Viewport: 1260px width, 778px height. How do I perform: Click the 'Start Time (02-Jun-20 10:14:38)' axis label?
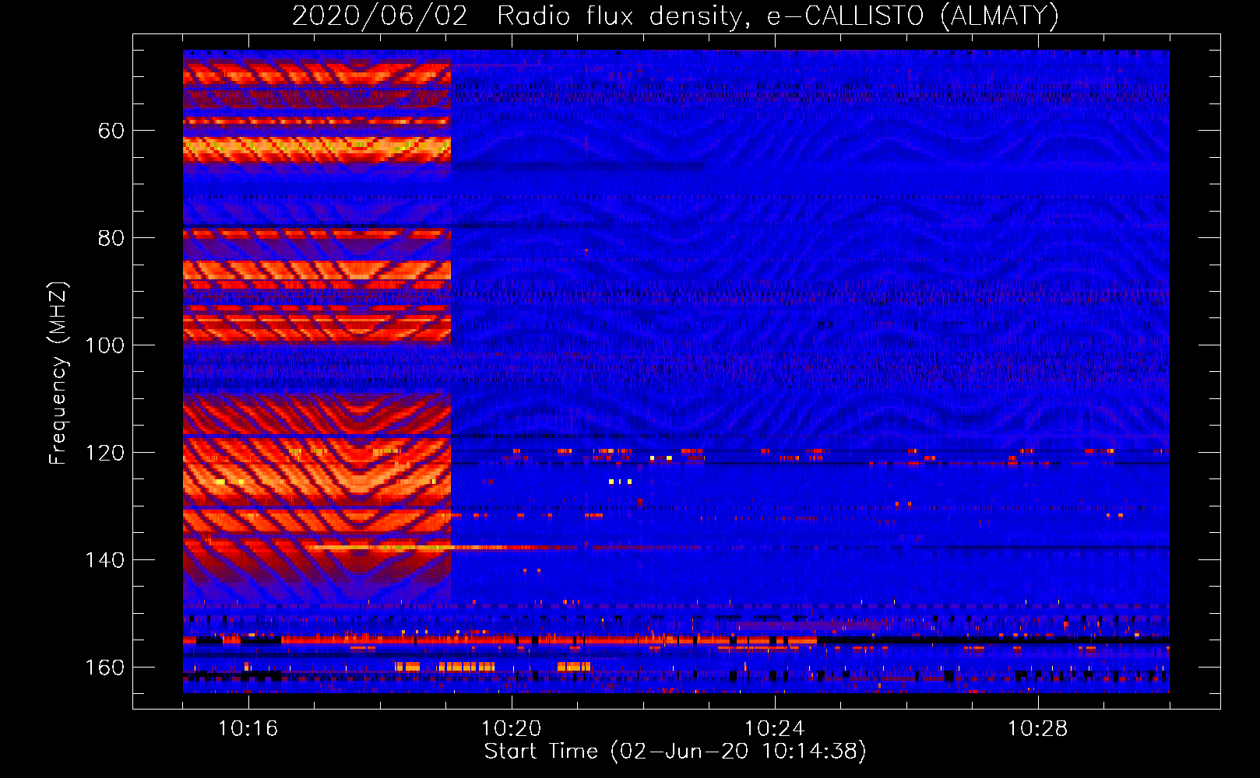click(x=675, y=752)
